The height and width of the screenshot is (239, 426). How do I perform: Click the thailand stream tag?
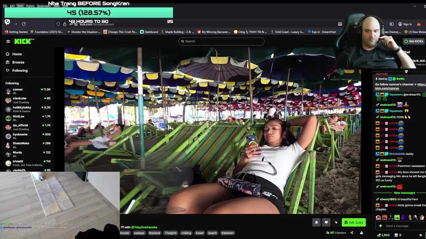pyautogui.click(x=154, y=233)
